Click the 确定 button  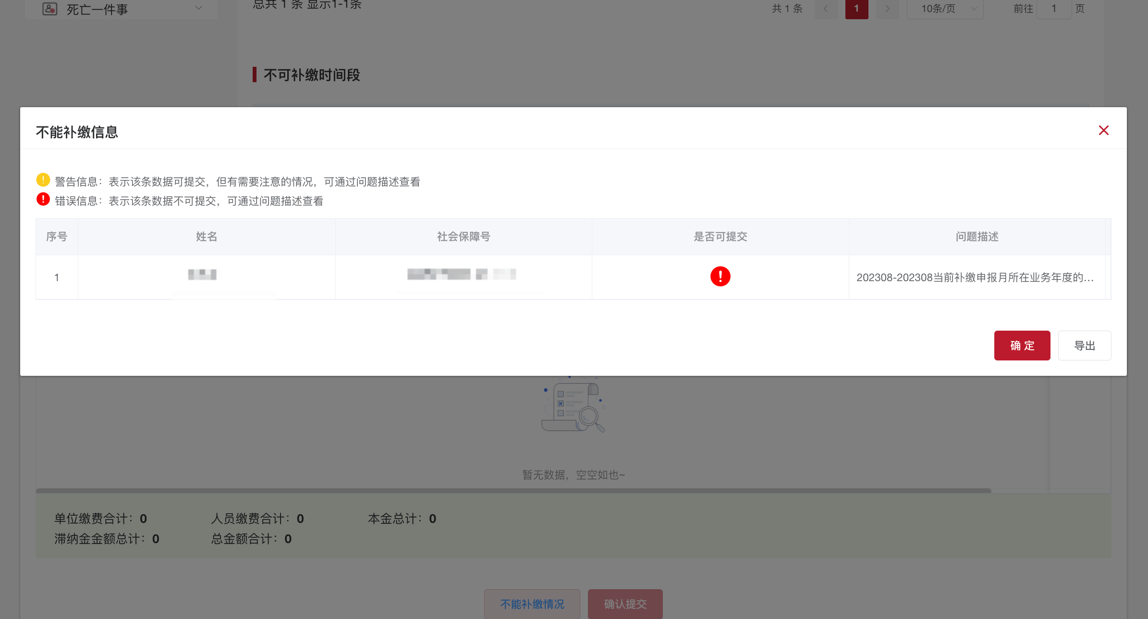[1022, 345]
